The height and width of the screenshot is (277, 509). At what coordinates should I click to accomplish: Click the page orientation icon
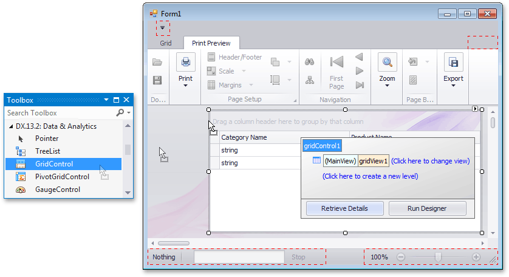click(x=275, y=62)
